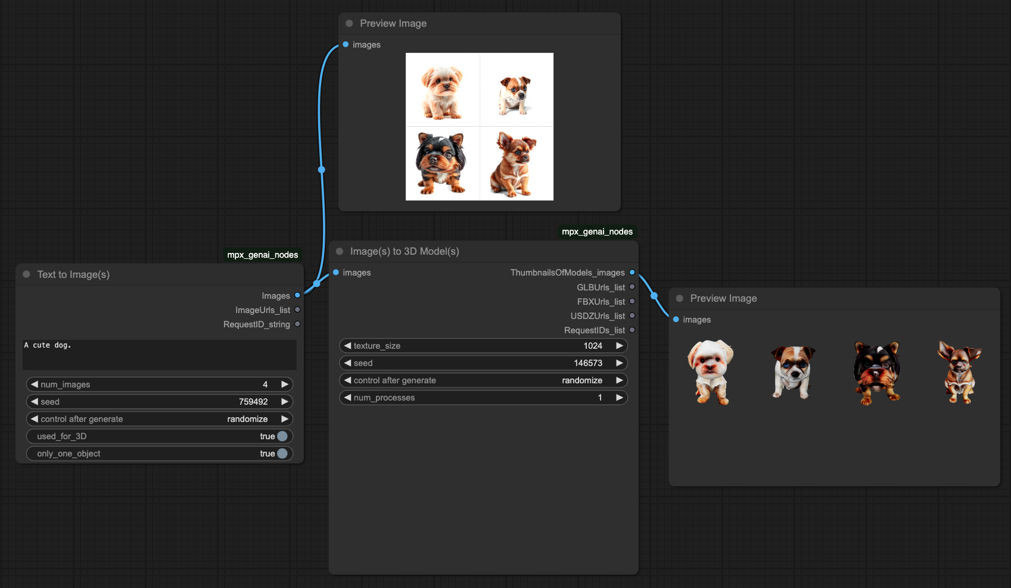Open the brown-white bulldog puppy thumbnail
Viewport: 1011px width, 588px height.
point(517,90)
